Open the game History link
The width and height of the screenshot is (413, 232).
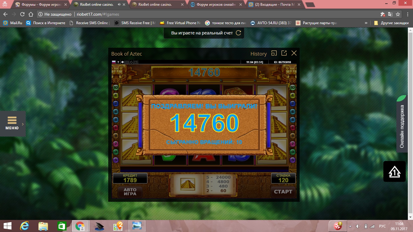click(259, 54)
